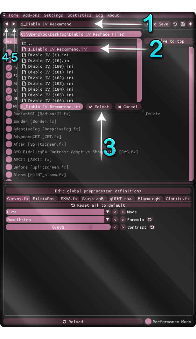Click the add new preset plus icon
This screenshot has height=339, width=196.
(190, 24)
